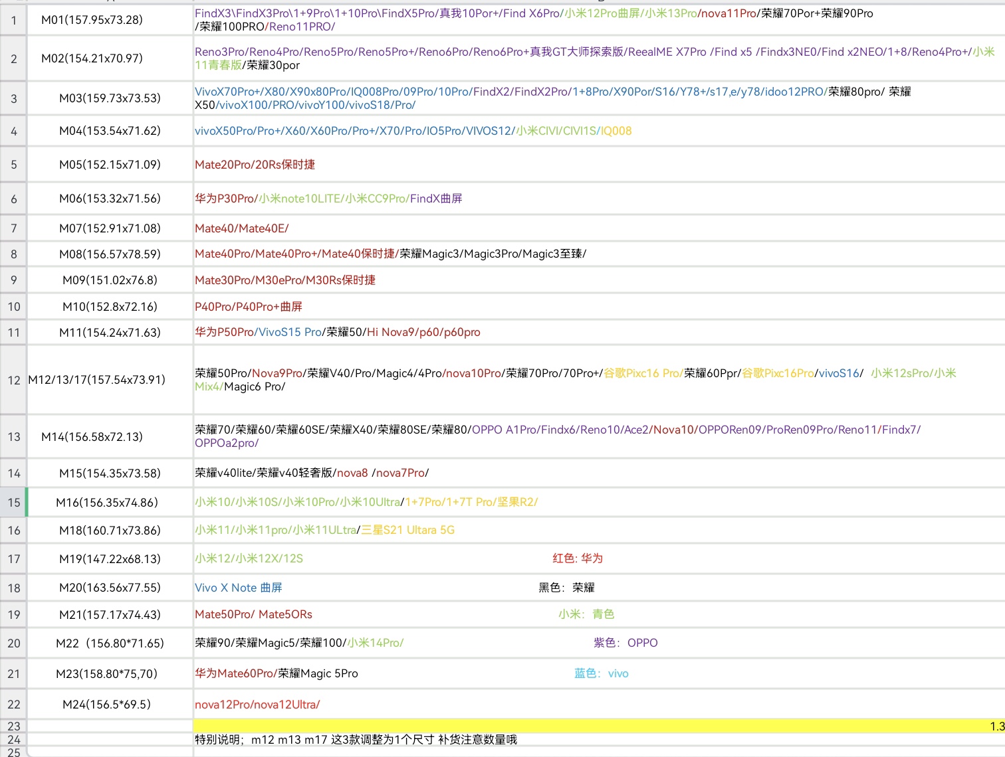Click the 华为P30Pro model list cell

(598, 199)
